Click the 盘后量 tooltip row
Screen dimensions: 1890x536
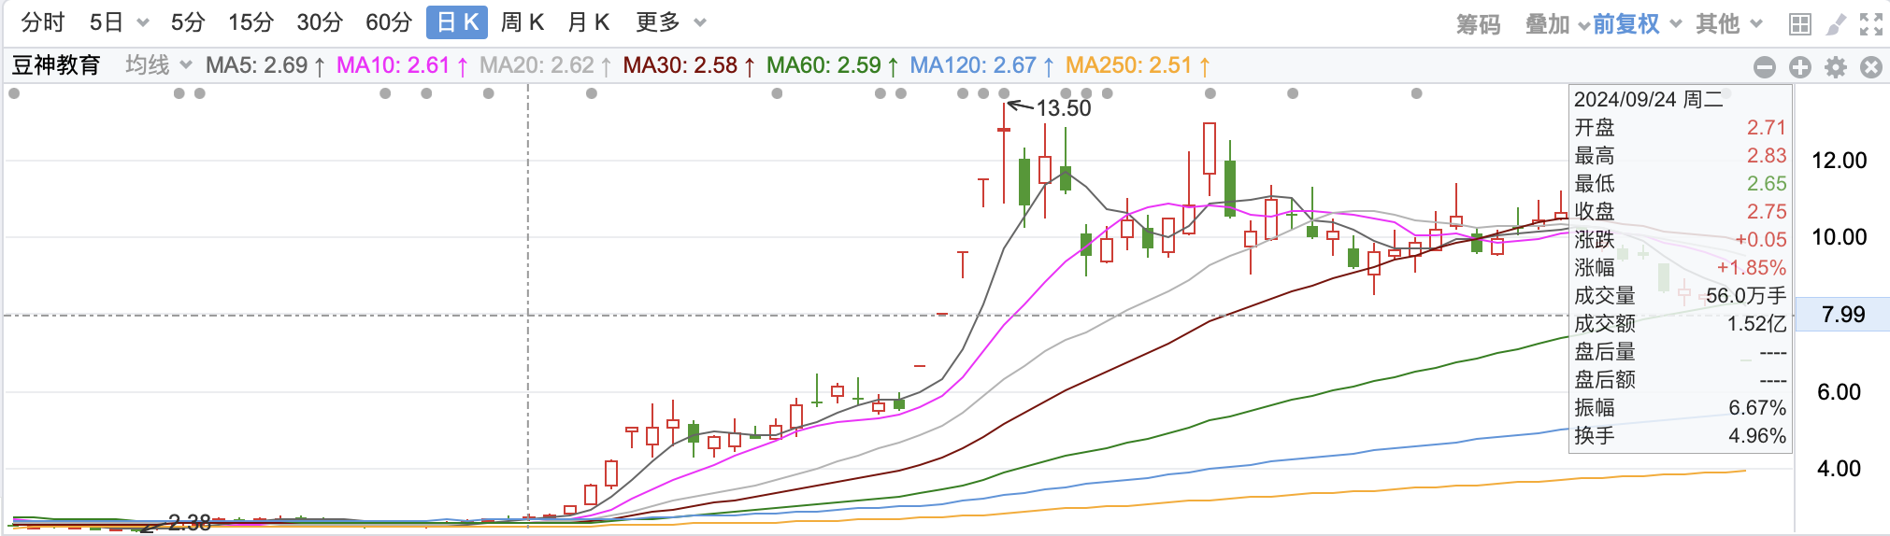[1681, 352]
